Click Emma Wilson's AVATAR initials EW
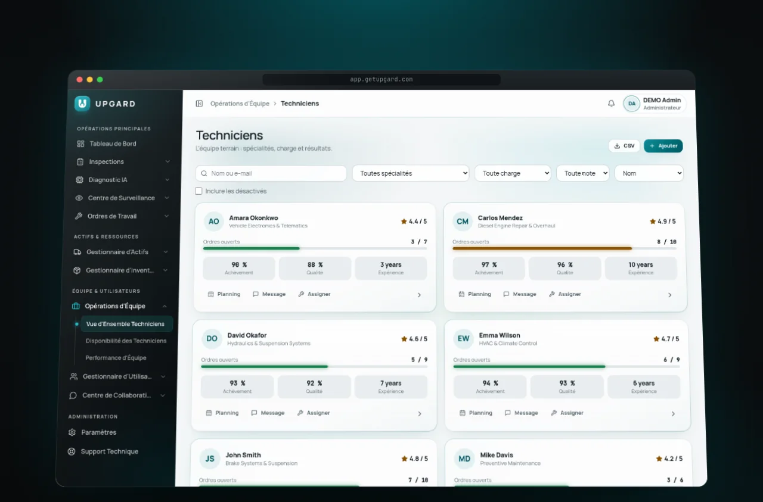 tap(464, 339)
